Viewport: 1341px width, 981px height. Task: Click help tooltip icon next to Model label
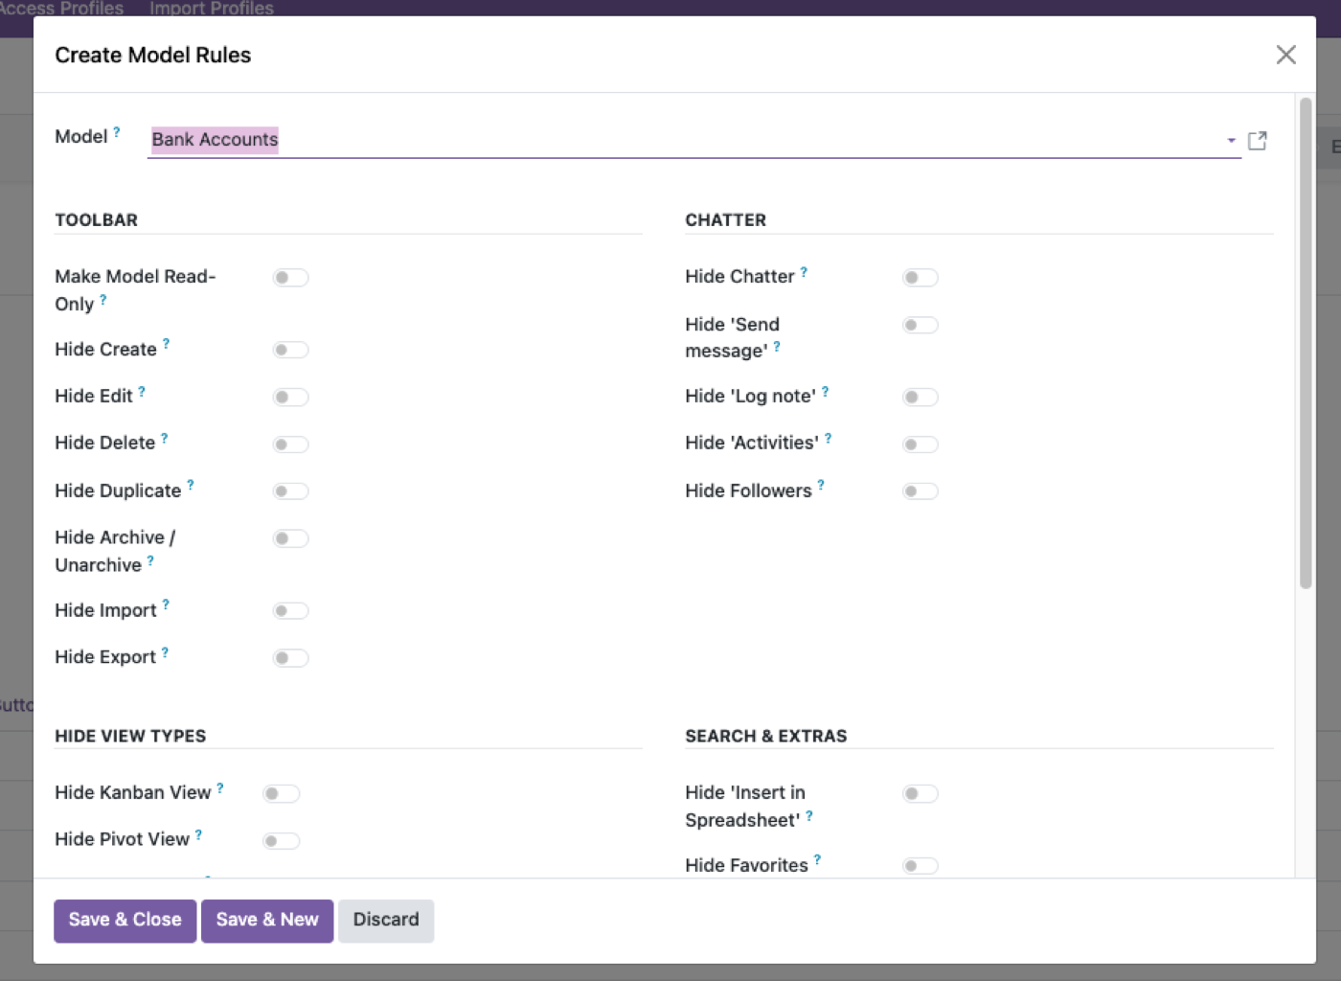point(117,132)
